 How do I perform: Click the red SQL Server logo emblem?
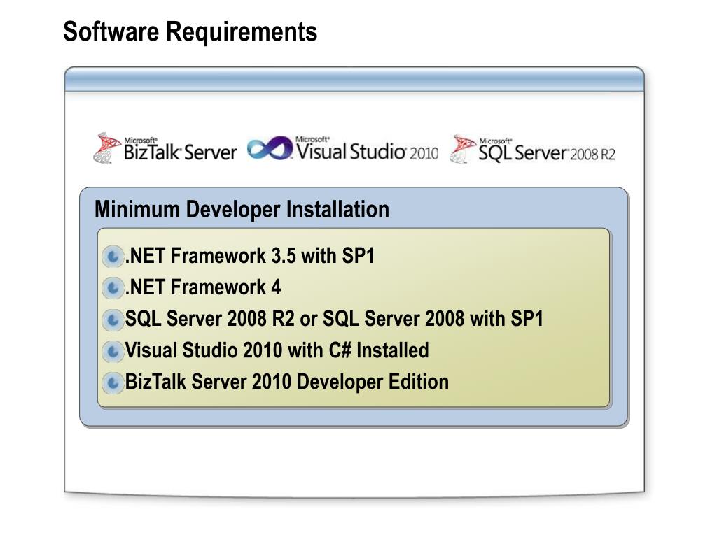(x=463, y=148)
